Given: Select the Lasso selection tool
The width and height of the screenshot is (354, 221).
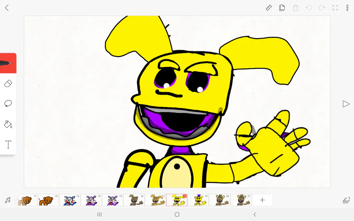Looking at the screenshot, I should pos(8,104).
